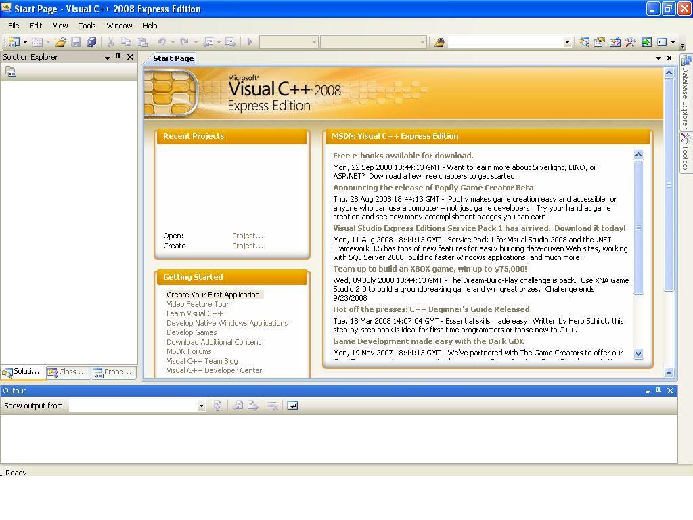Click the Properties icon in Solution Explorer
Image resolution: width=693 pixels, height=520 pixels.
tap(11, 72)
